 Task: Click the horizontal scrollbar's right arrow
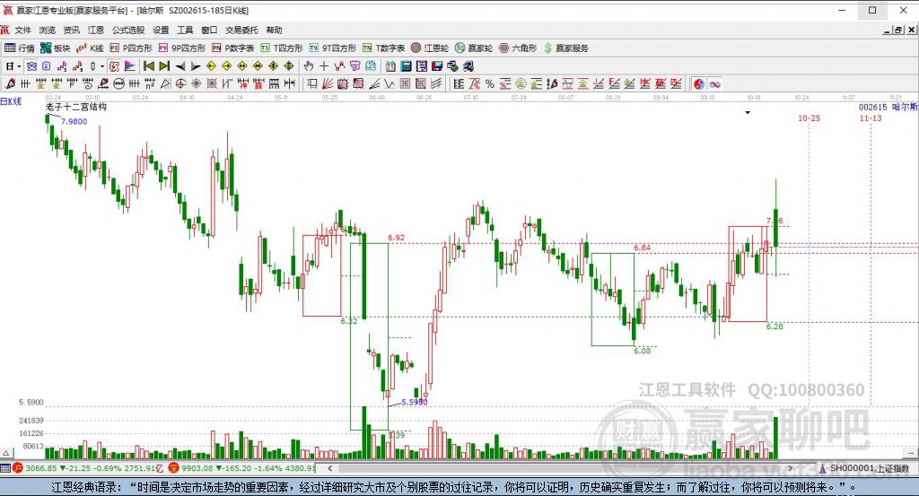(x=791, y=468)
